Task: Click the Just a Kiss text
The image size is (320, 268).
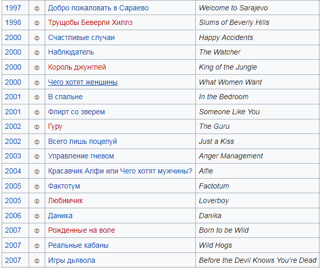Action: tap(217, 141)
